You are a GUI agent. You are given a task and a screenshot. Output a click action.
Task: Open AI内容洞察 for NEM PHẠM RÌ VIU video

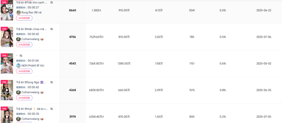(24, 71)
